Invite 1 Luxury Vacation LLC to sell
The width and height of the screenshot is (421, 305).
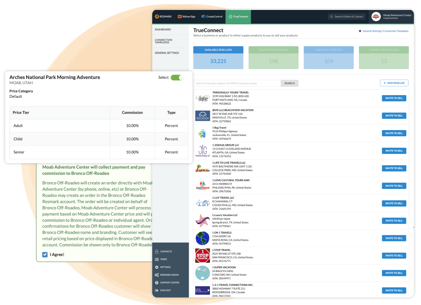tap(394, 221)
